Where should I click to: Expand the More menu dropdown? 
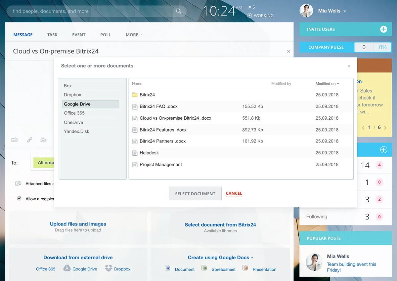click(134, 35)
